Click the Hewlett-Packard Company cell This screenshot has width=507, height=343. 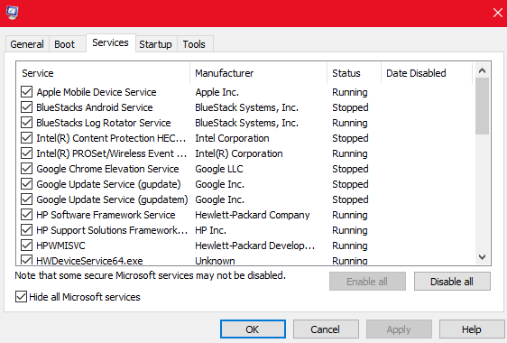pos(253,215)
